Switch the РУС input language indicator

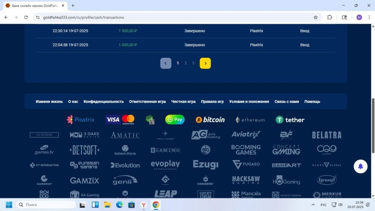pos(323,205)
